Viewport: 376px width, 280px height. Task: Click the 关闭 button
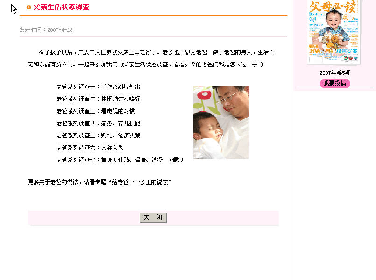[153, 218]
